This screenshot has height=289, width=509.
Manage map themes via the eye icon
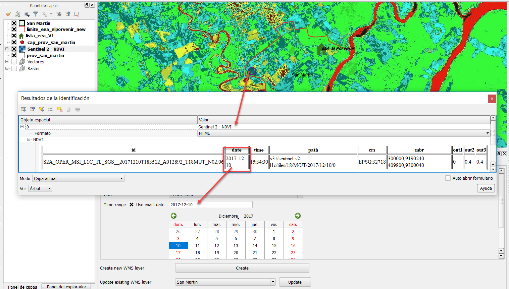coord(27,14)
